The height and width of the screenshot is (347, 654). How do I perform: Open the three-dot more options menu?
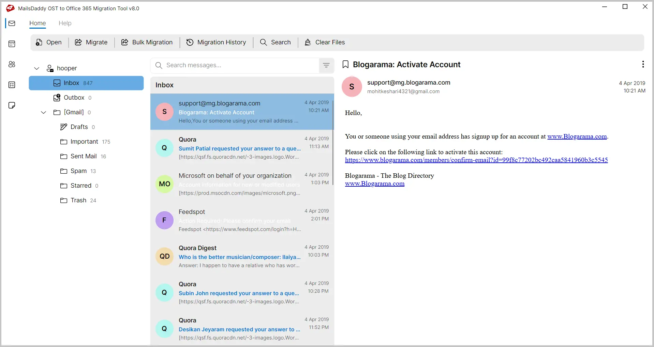click(643, 64)
